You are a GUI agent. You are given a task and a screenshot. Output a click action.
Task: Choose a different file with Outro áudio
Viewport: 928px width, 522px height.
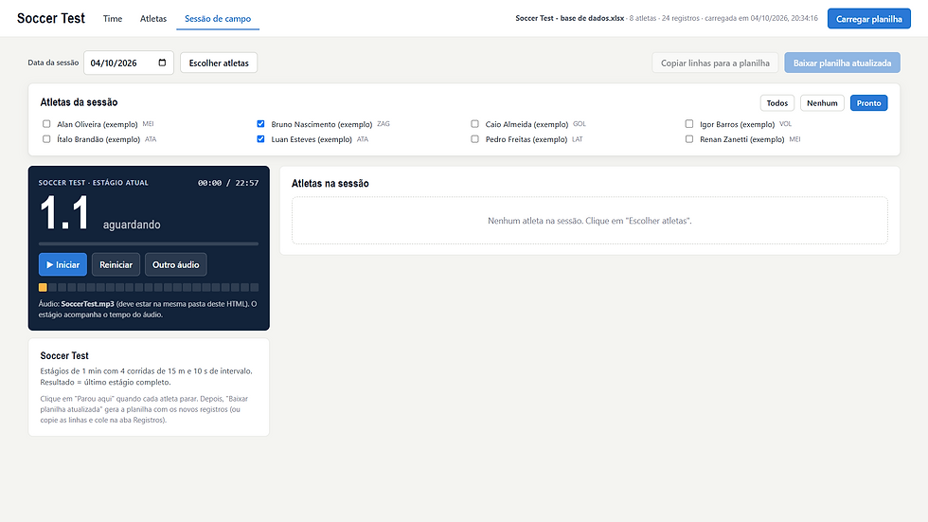coord(176,264)
